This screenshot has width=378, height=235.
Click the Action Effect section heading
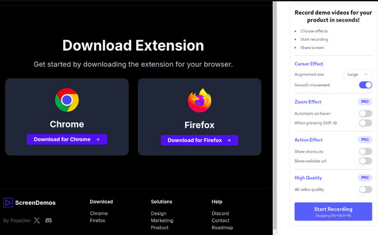pos(308,139)
